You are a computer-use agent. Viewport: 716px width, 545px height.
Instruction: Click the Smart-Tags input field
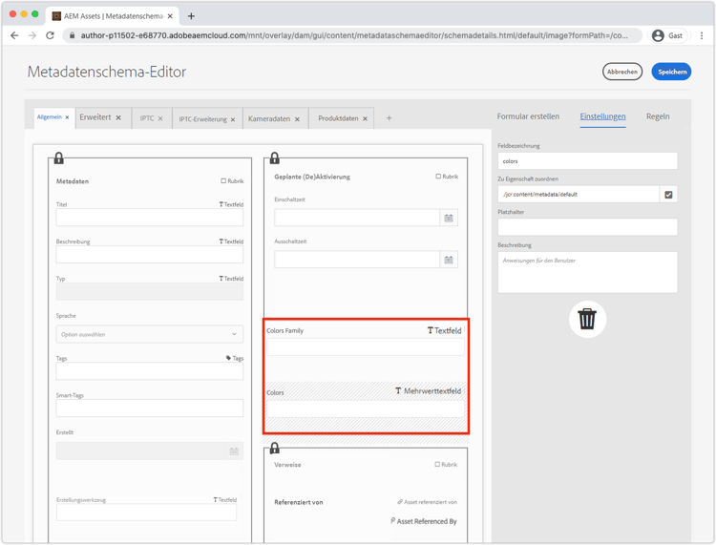click(x=149, y=409)
